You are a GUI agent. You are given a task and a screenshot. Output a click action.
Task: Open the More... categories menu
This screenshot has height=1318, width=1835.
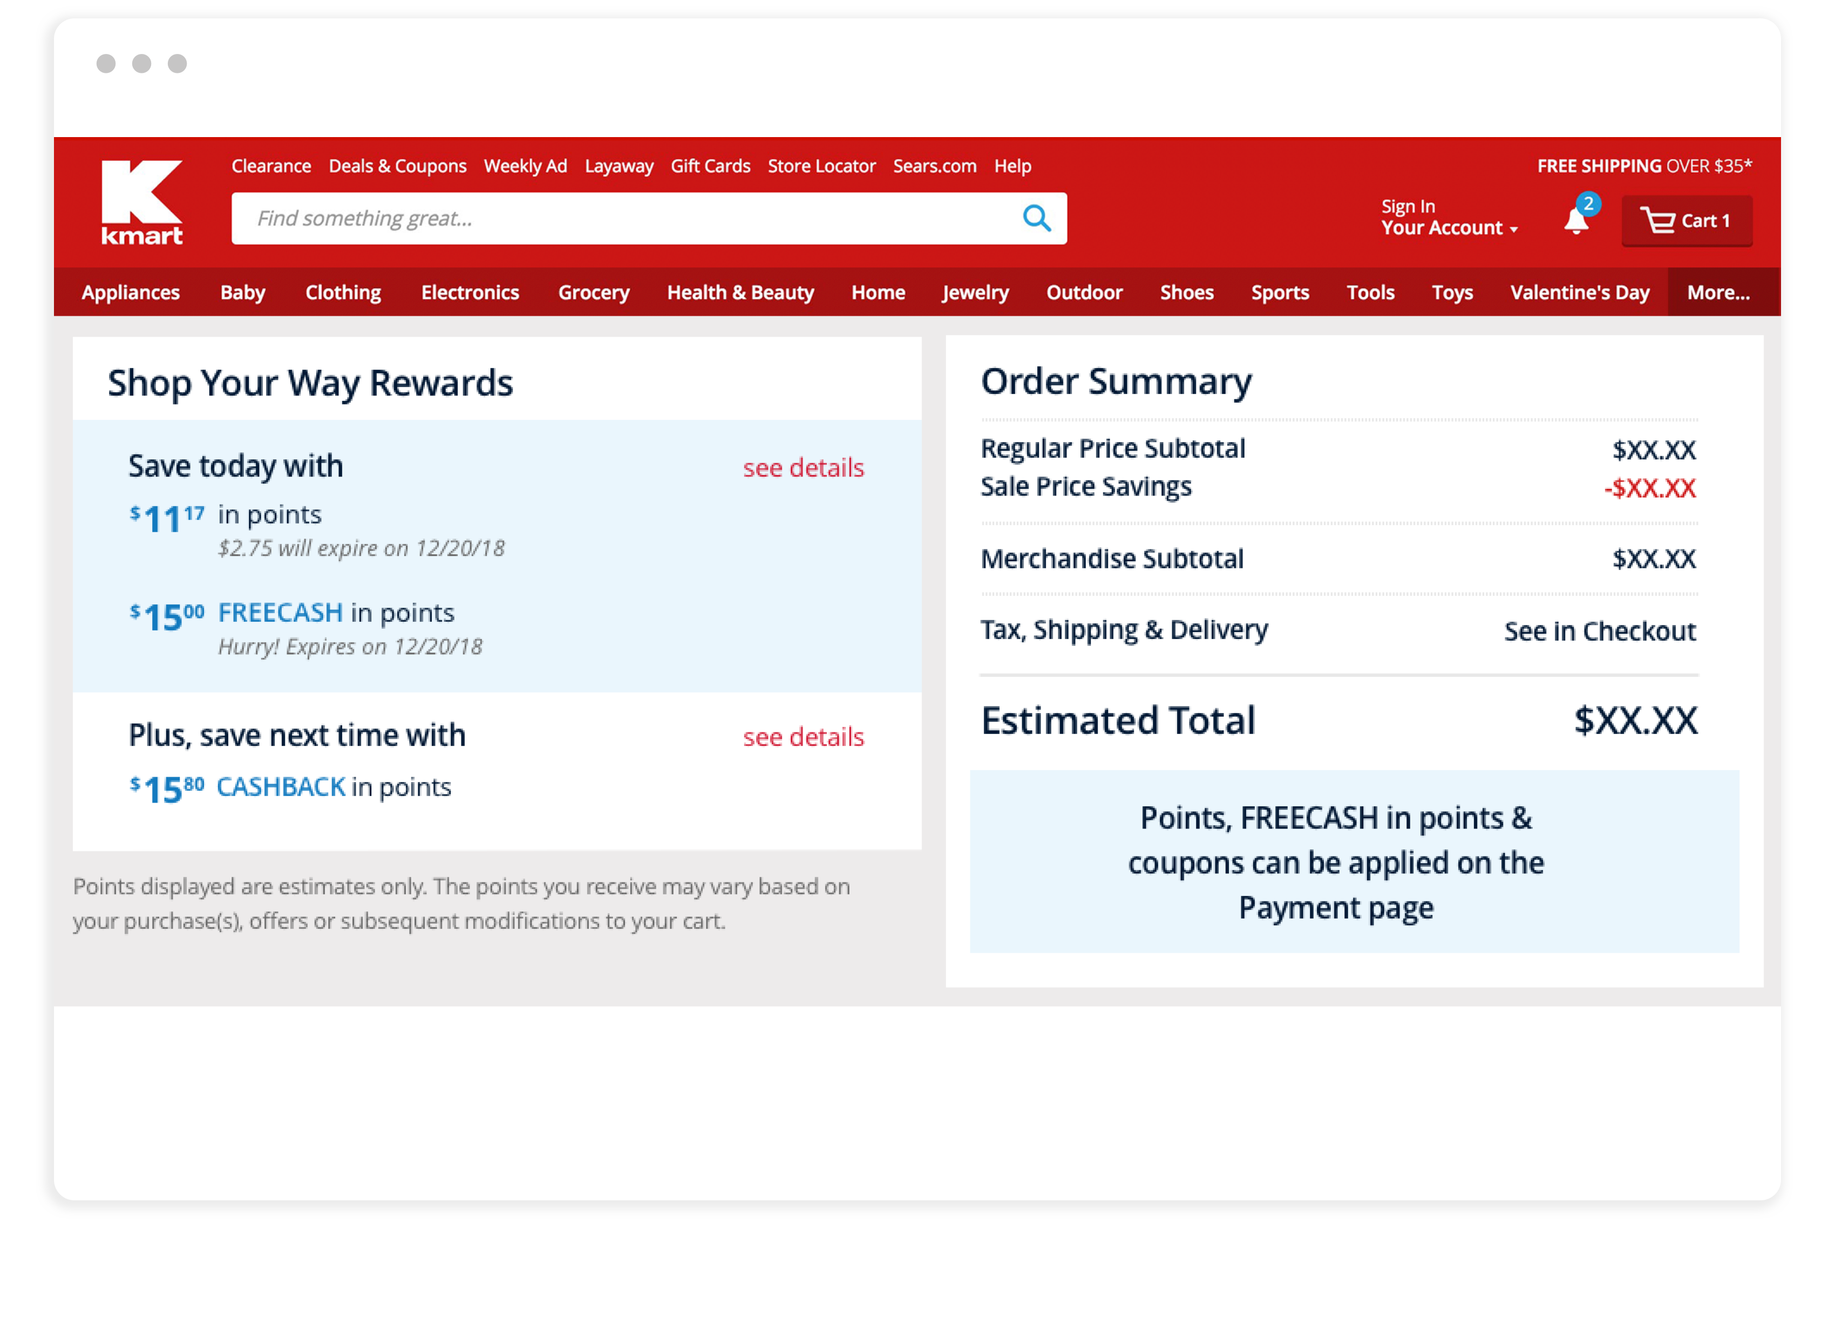click(1718, 293)
